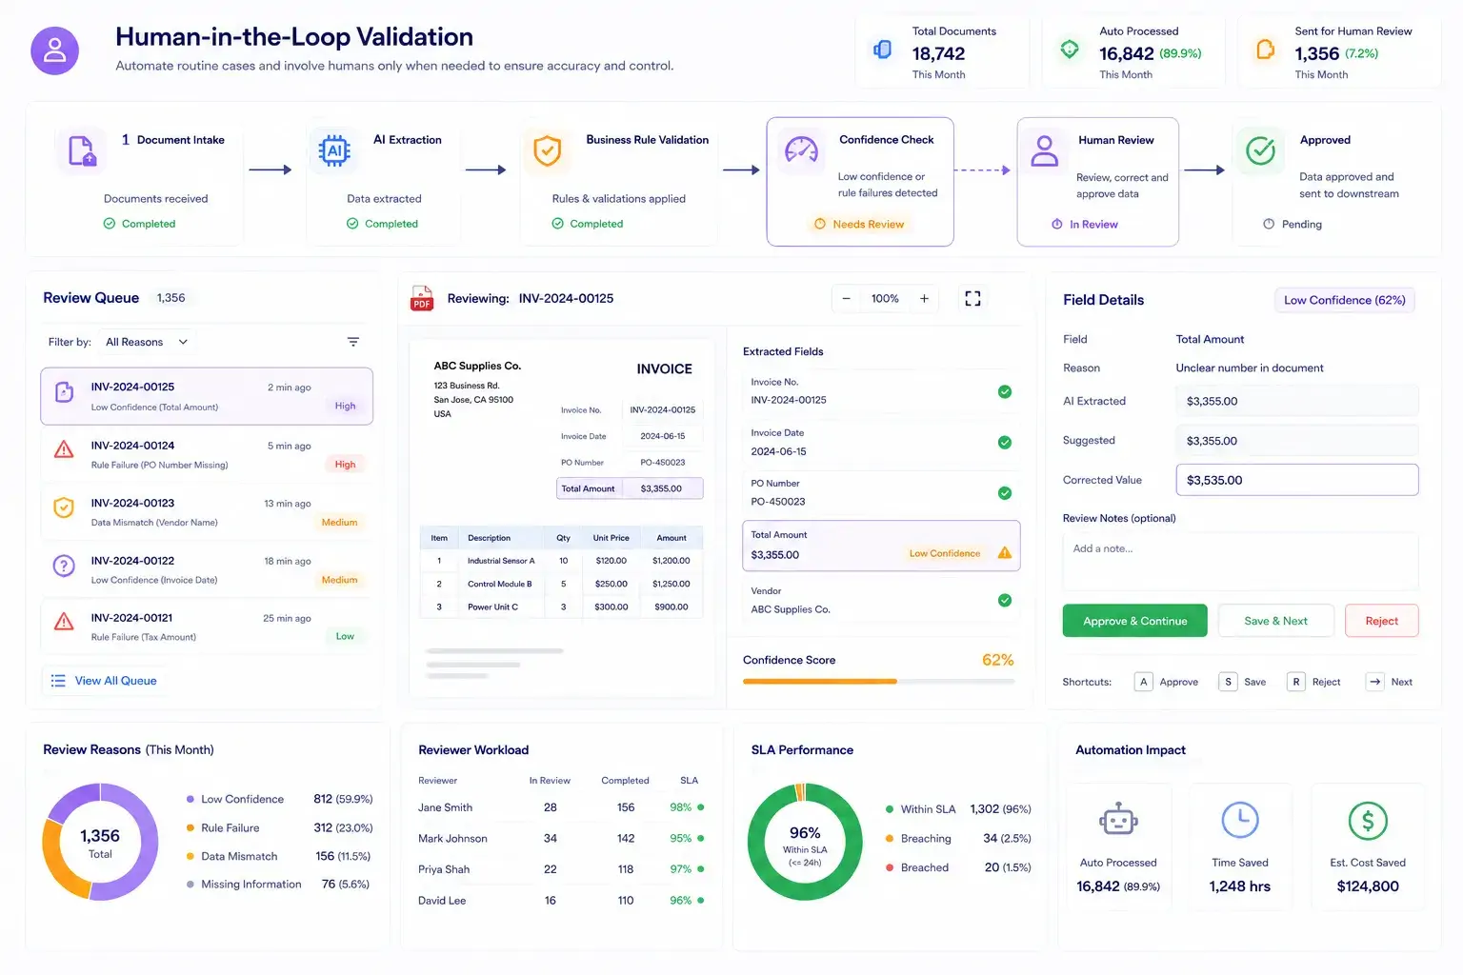
Task: Select the Document Intake step icon
Action: (x=82, y=150)
